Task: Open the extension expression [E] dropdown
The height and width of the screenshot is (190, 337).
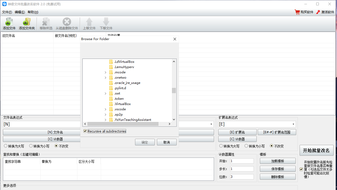Action: [293, 124]
